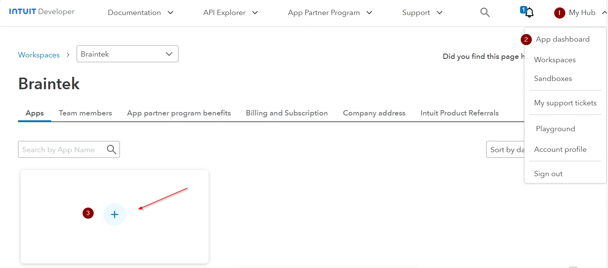Select App dashboard from My Hub menu
The height and width of the screenshot is (268, 608).
(563, 39)
